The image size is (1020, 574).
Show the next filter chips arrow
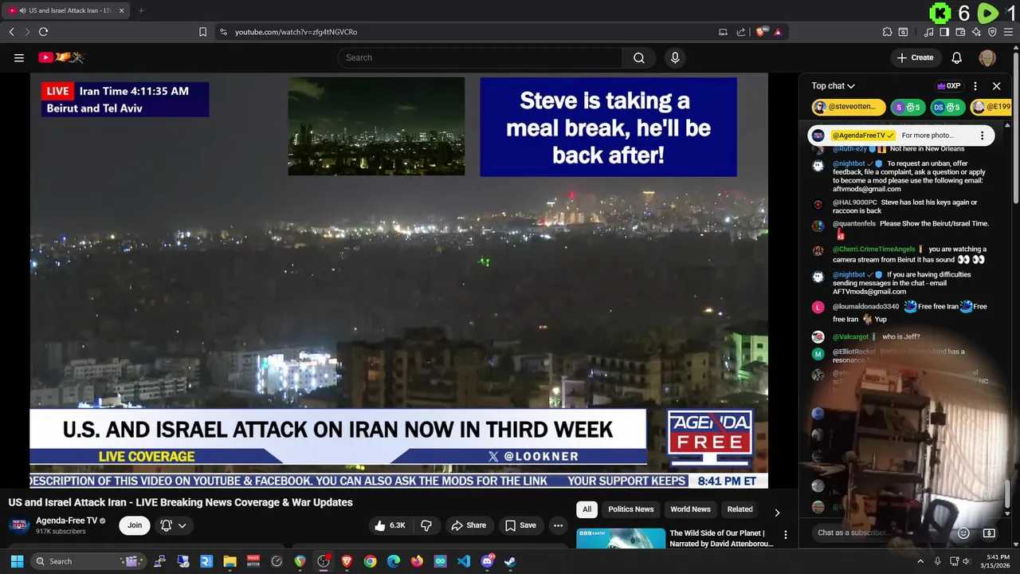(x=777, y=513)
